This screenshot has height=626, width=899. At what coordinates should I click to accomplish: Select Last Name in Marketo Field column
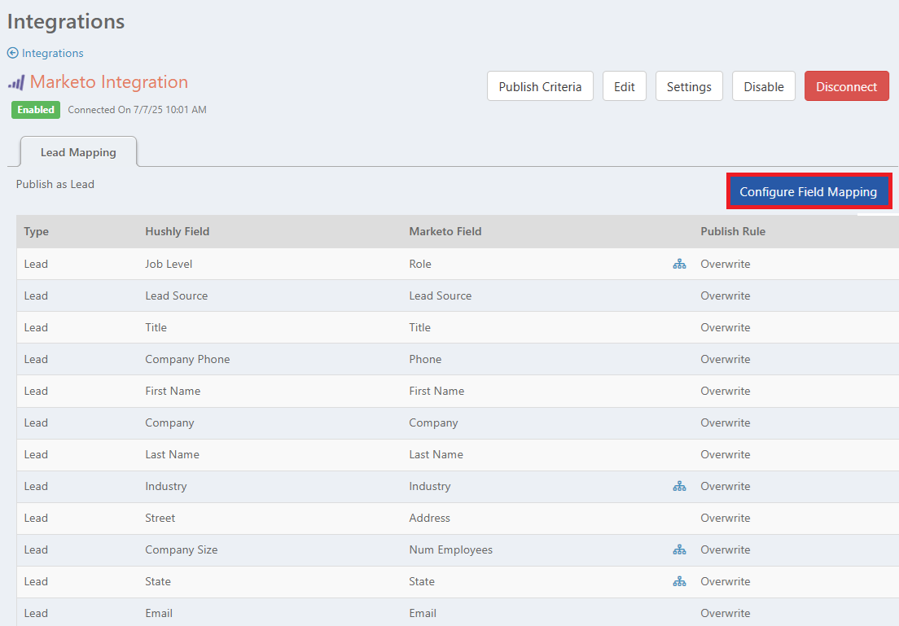click(x=436, y=454)
